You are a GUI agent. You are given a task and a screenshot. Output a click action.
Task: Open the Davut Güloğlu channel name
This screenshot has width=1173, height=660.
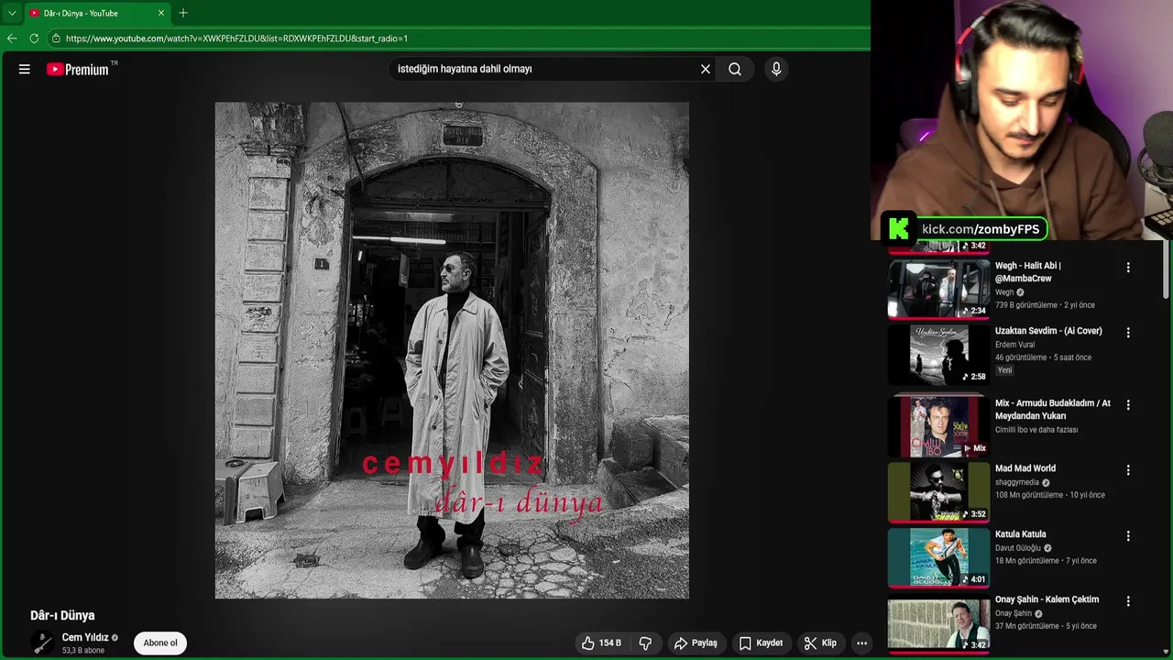1018,548
